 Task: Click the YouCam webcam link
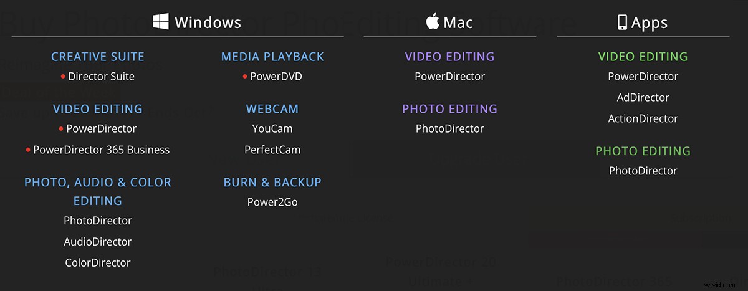[x=272, y=129]
